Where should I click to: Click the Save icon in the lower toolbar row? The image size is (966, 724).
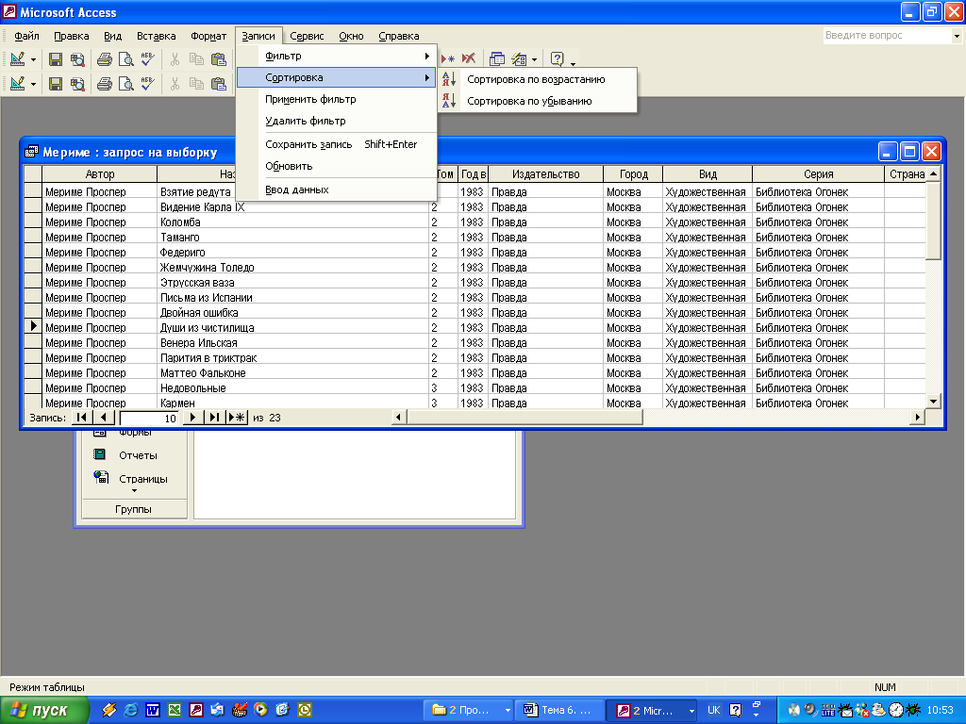click(56, 83)
